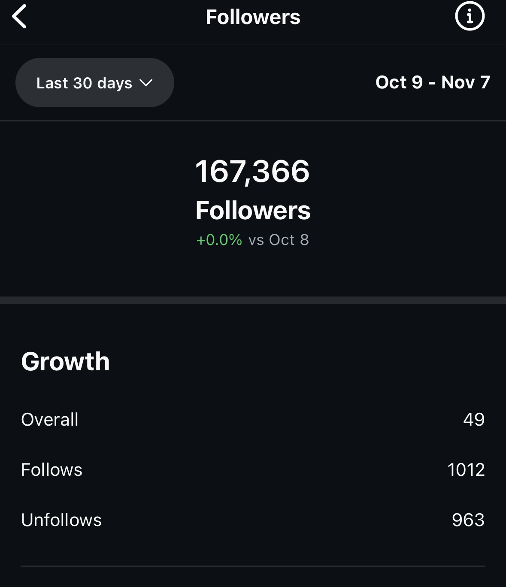
Task: Tap the Unfollows row label
Action: click(61, 520)
